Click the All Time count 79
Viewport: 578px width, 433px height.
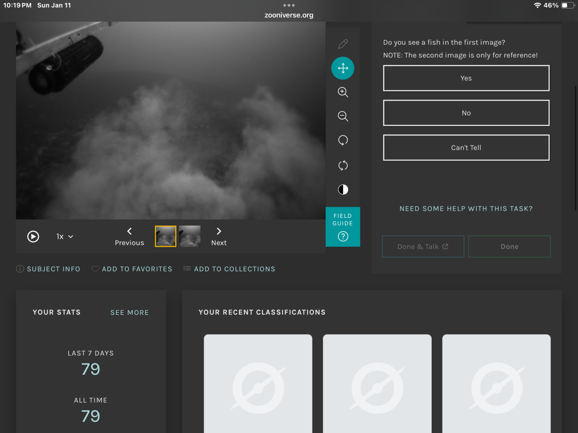point(91,416)
